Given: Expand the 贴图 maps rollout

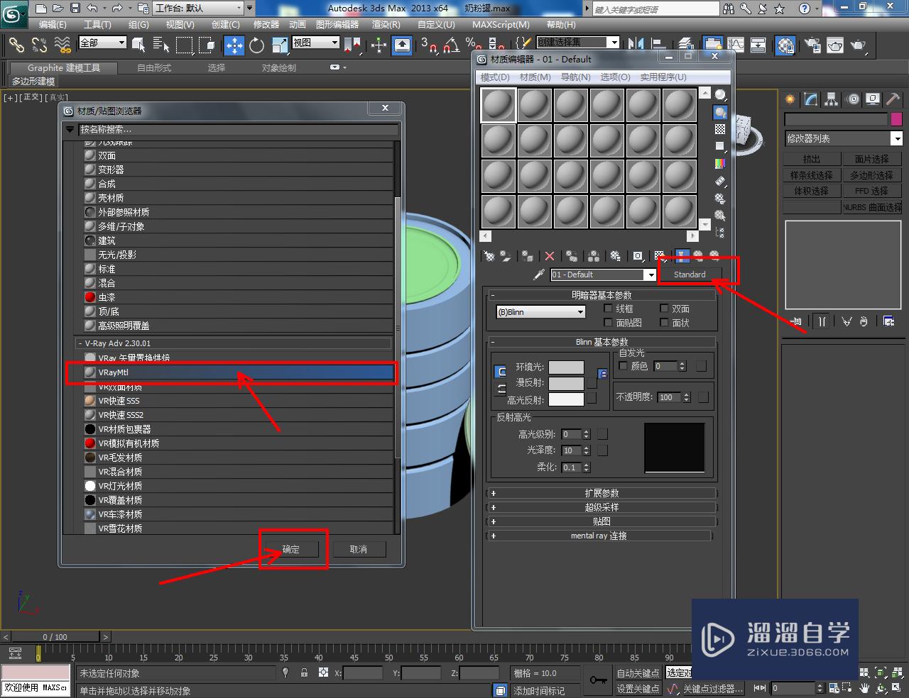Looking at the screenshot, I should coord(602,521).
